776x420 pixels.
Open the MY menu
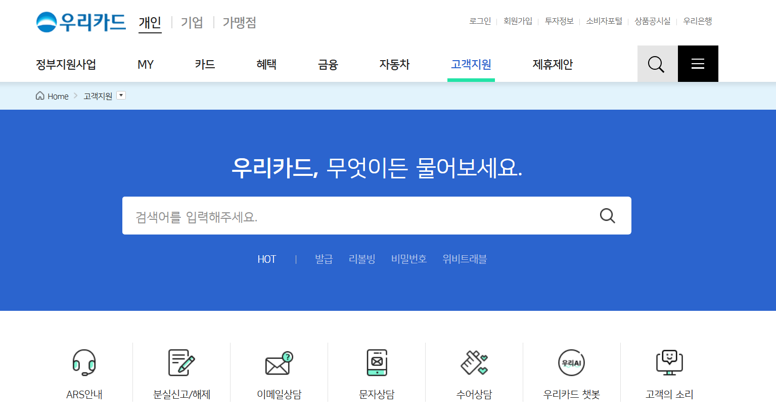click(146, 64)
